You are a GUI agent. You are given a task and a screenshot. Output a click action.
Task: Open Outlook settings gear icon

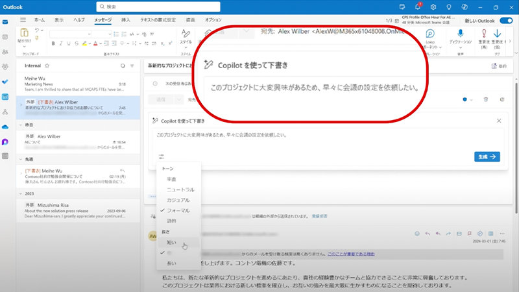click(434, 6)
